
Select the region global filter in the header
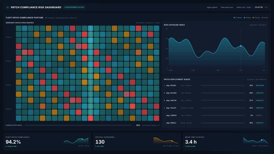[212, 7]
